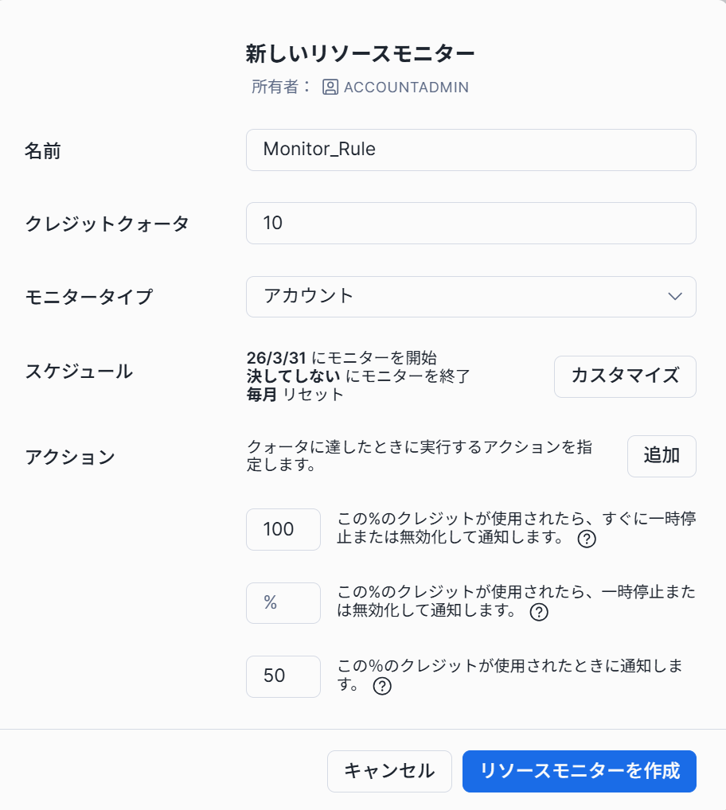Select the 100 percent immediate suspend field
The height and width of the screenshot is (810, 726).
tap(283, 529)
